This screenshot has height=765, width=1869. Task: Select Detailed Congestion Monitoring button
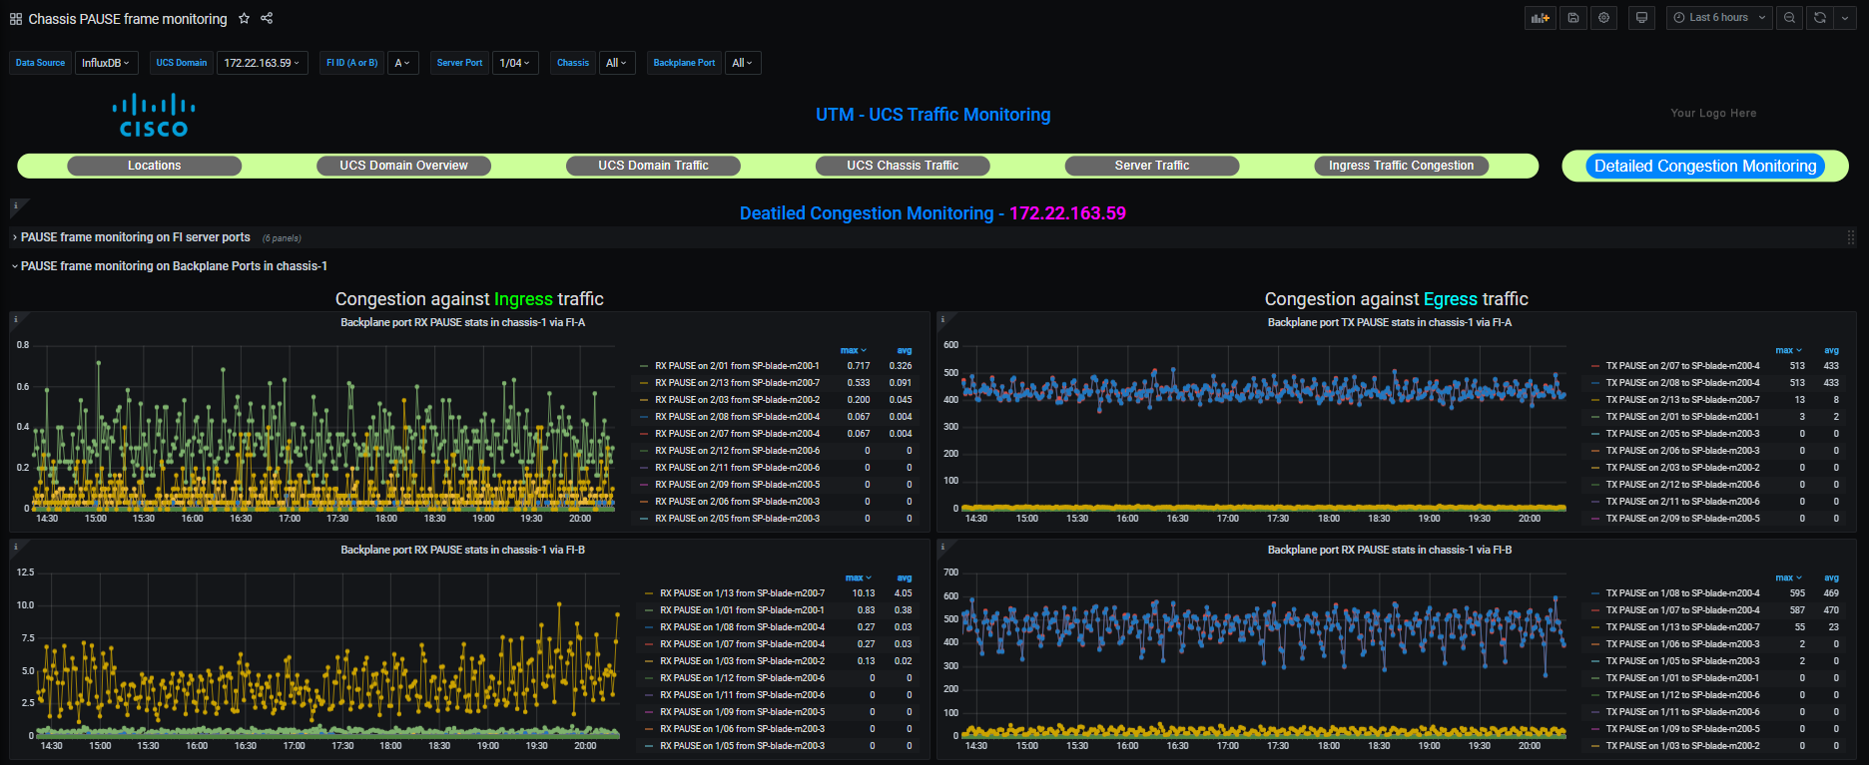(x=1705, y=166)
